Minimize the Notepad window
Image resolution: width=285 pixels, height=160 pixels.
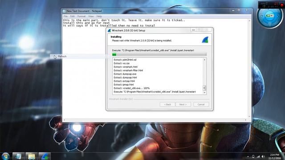coord(233,10)
